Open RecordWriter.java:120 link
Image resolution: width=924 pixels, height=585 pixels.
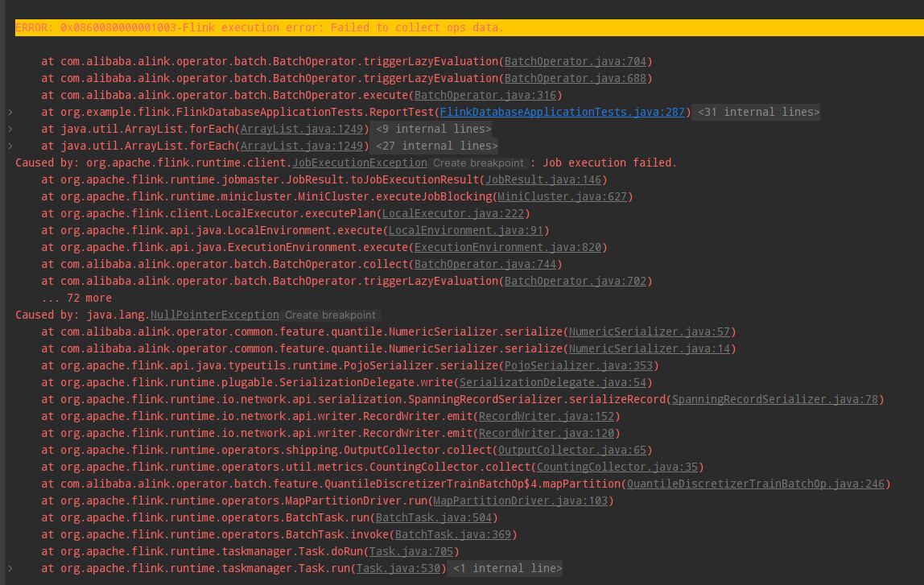(547, 433)
